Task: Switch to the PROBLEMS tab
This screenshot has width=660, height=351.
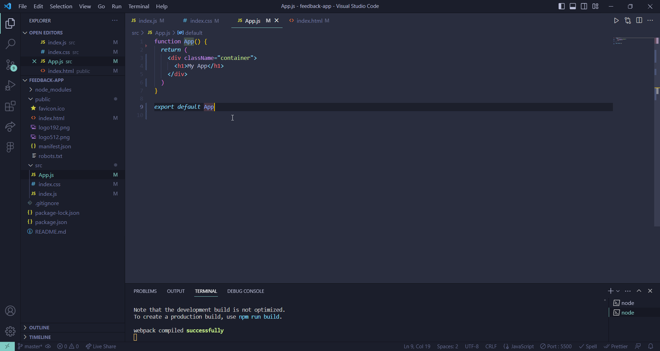Action: pos(145,291)
